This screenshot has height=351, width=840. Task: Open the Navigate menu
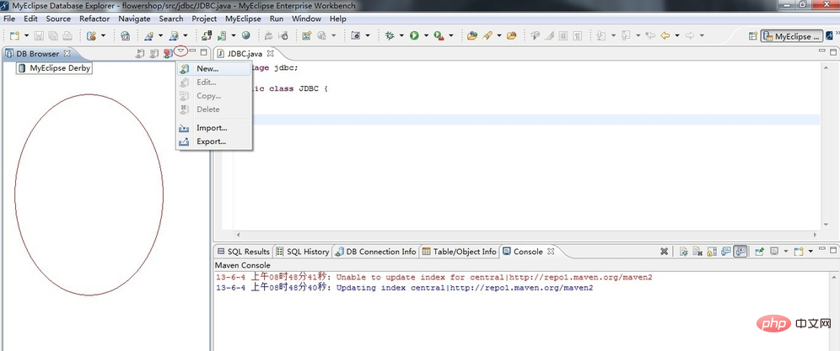click(134, 19)
